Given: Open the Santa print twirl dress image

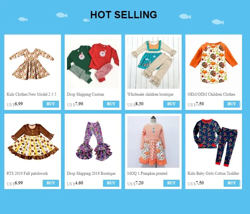Looking at the screenshot, I should pos(33,63).
